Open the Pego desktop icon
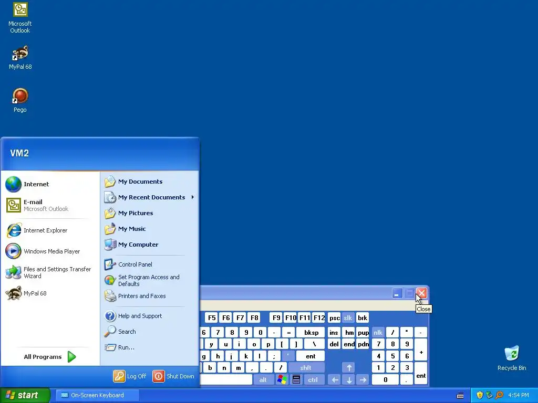The width and height of the screenshot is (538, 403). coord(20,100)
